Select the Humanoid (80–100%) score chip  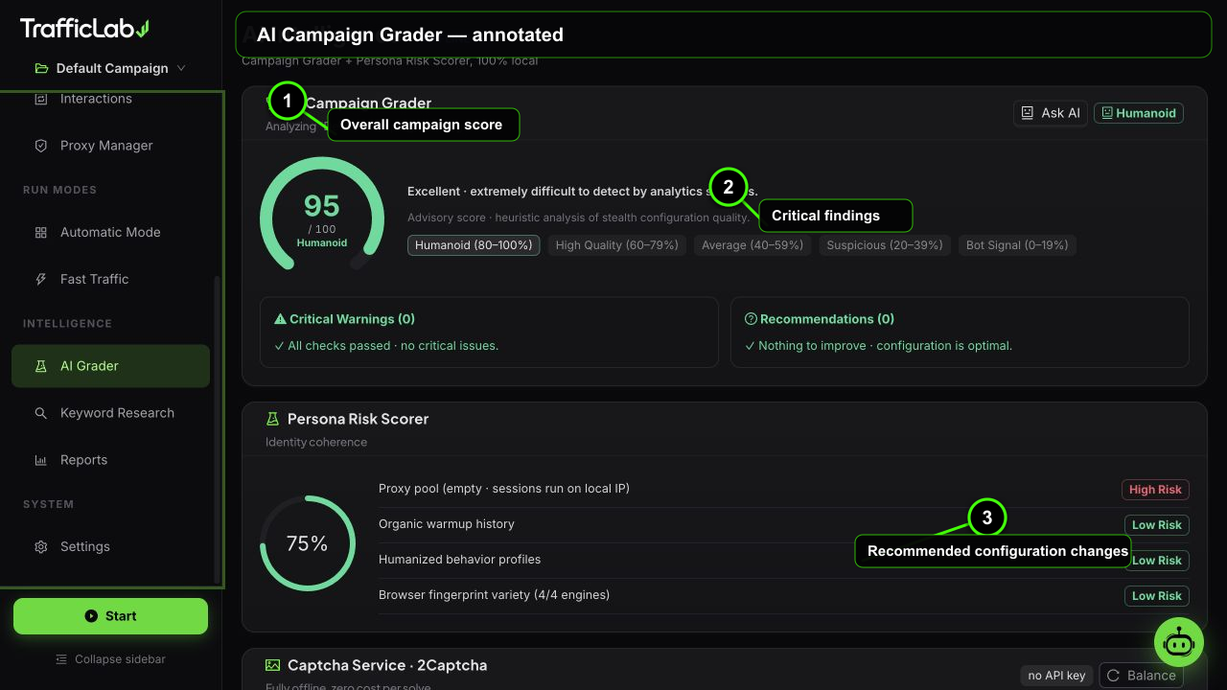(474, 245)
